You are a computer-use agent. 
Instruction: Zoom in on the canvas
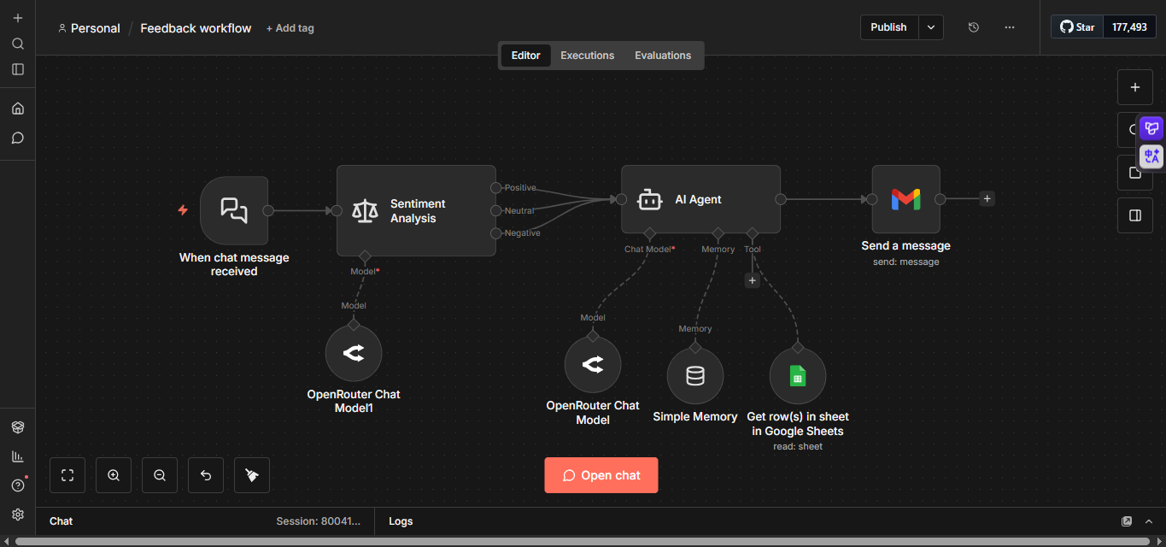click(x=114, y=475)
